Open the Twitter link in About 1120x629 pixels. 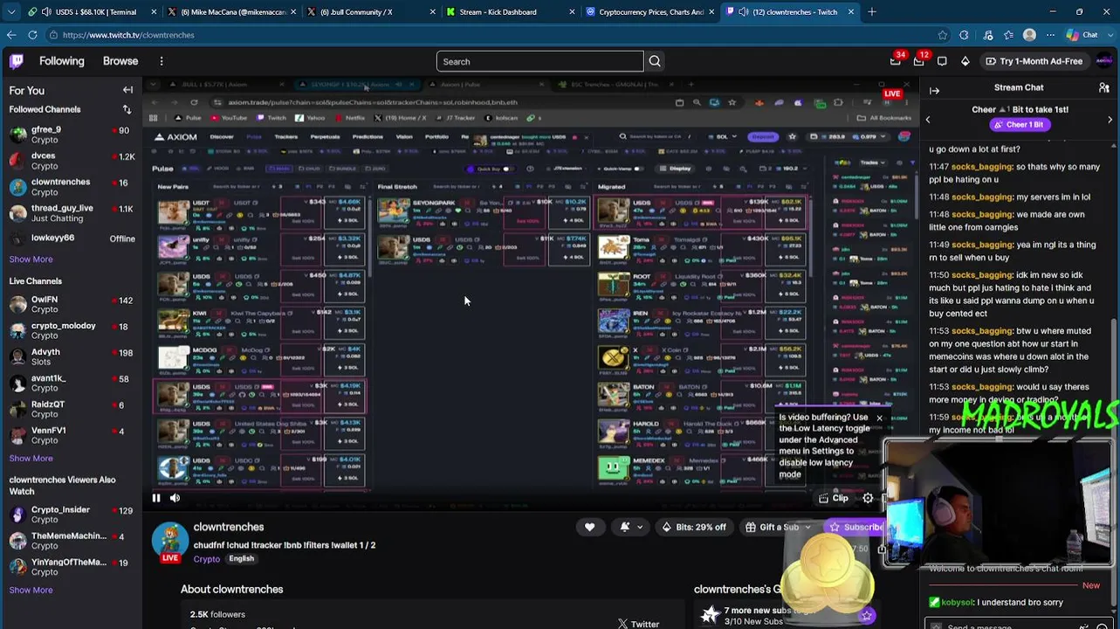tap(638, 624)
